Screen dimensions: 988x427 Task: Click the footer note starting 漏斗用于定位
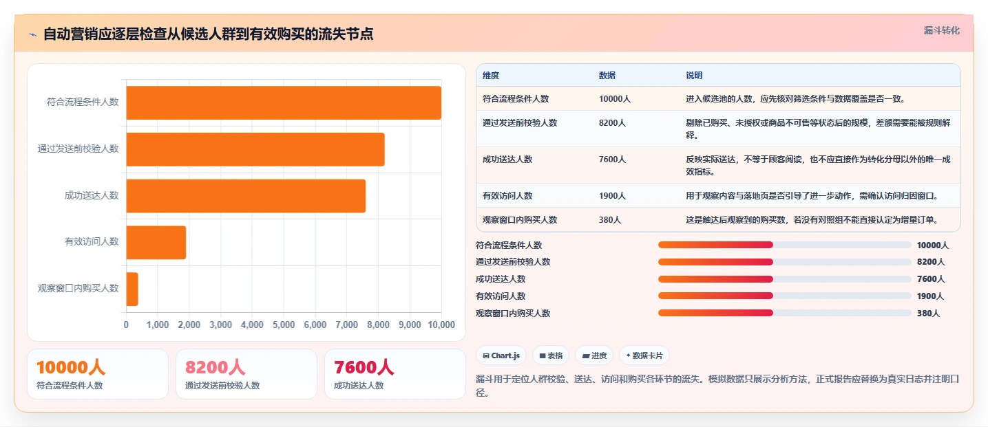click(x=717, y=386)
